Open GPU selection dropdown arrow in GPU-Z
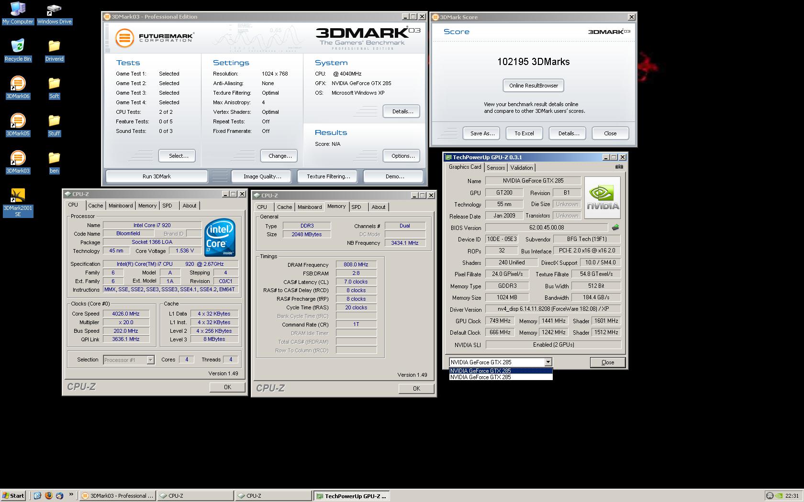The height and width of the screenshot is (502, 804). [x=548, y=362]
